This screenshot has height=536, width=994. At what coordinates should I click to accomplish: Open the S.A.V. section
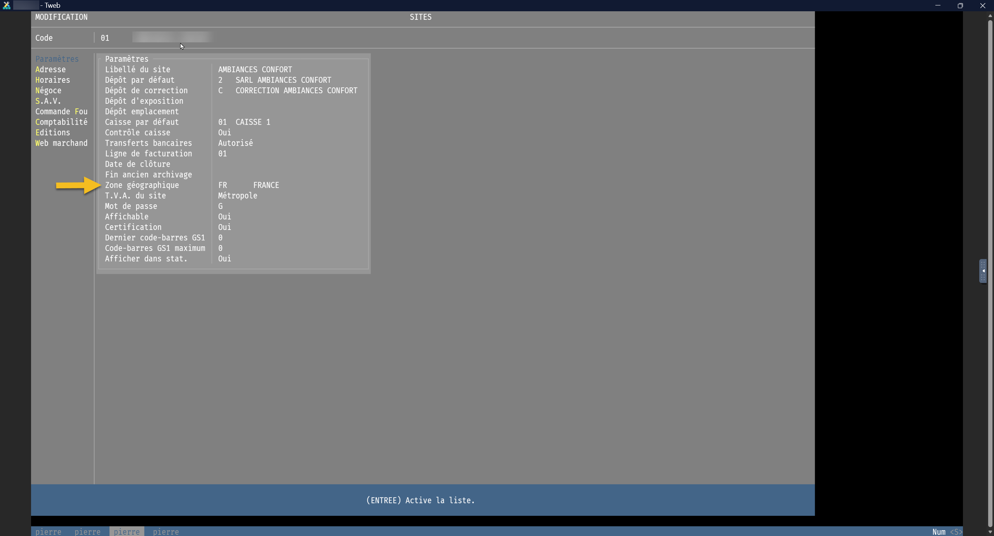click(x=48, y=101)
